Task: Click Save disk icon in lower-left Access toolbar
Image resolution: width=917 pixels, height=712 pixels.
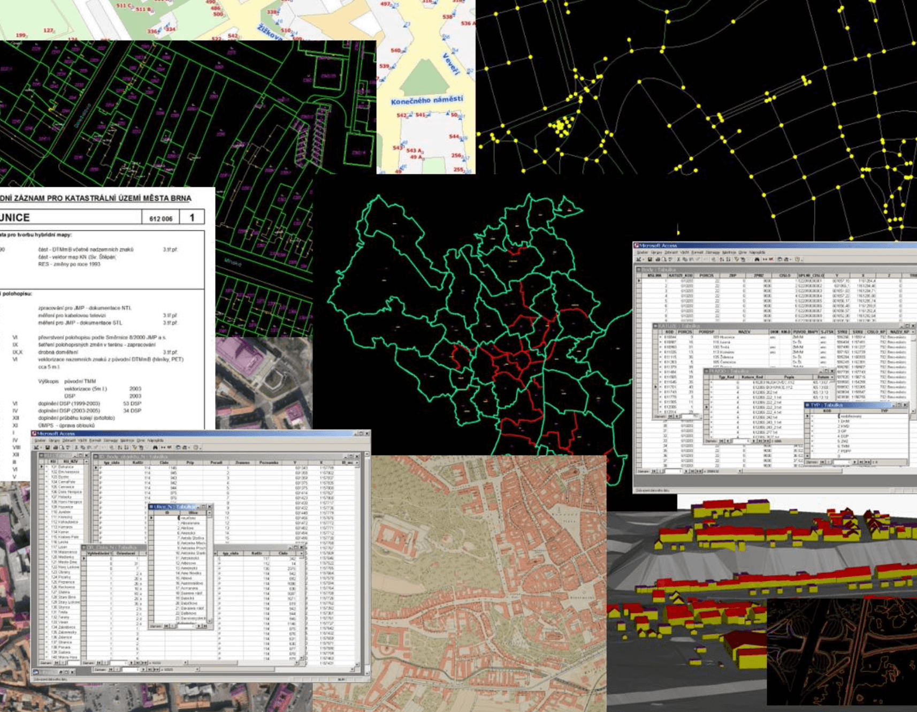Action: (x=48, y=448)
